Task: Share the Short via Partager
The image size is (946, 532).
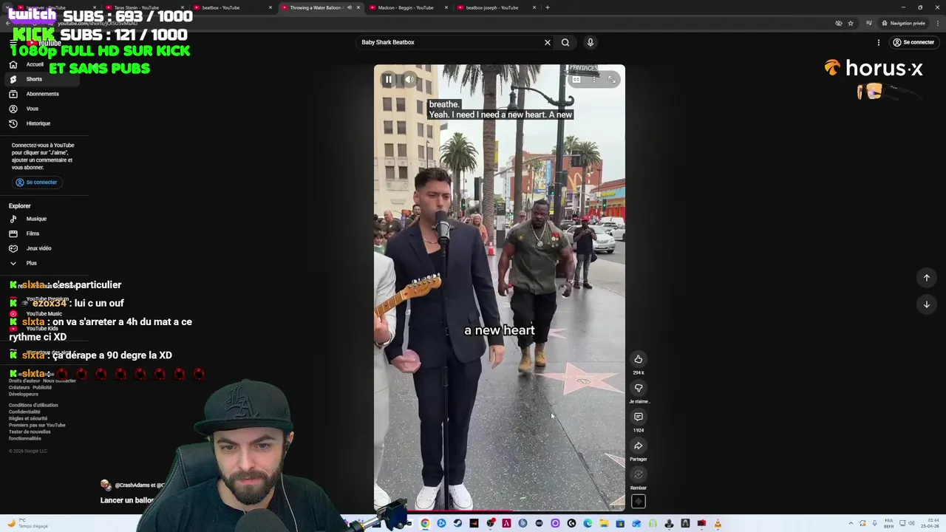Action: 639,446
